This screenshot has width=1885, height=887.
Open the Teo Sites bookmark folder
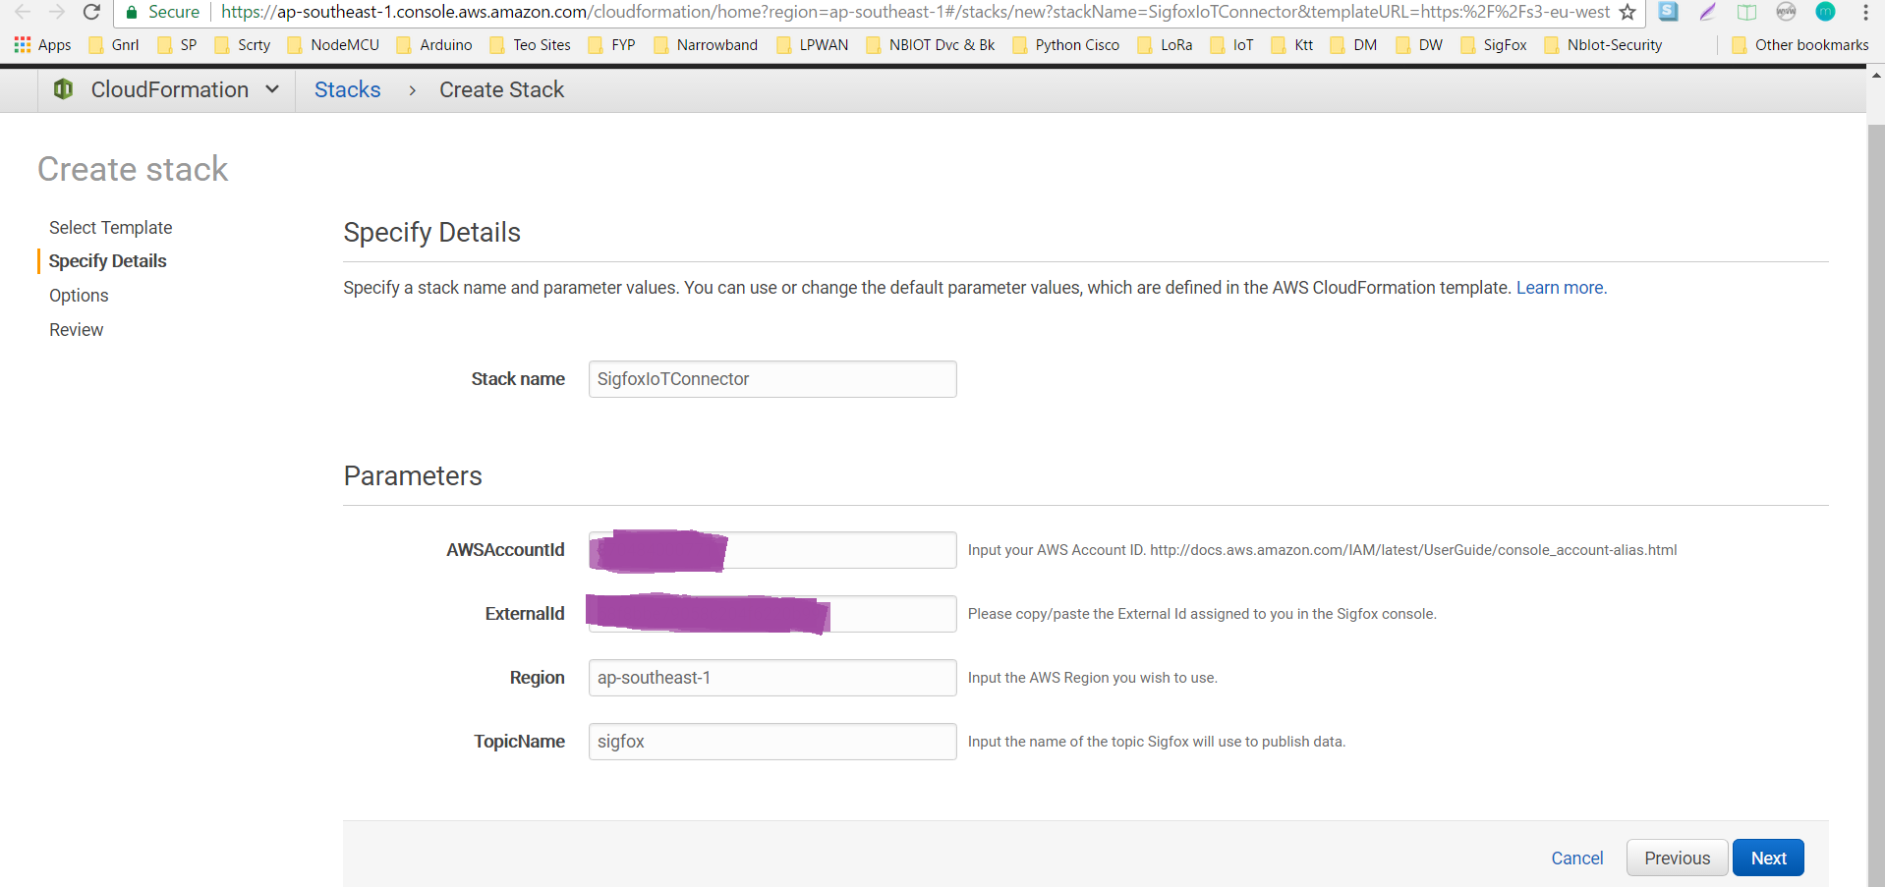click(x=530, y=45)
